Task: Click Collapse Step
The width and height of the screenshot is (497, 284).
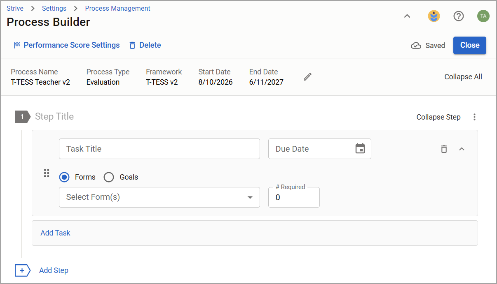Action: [438, 117]
